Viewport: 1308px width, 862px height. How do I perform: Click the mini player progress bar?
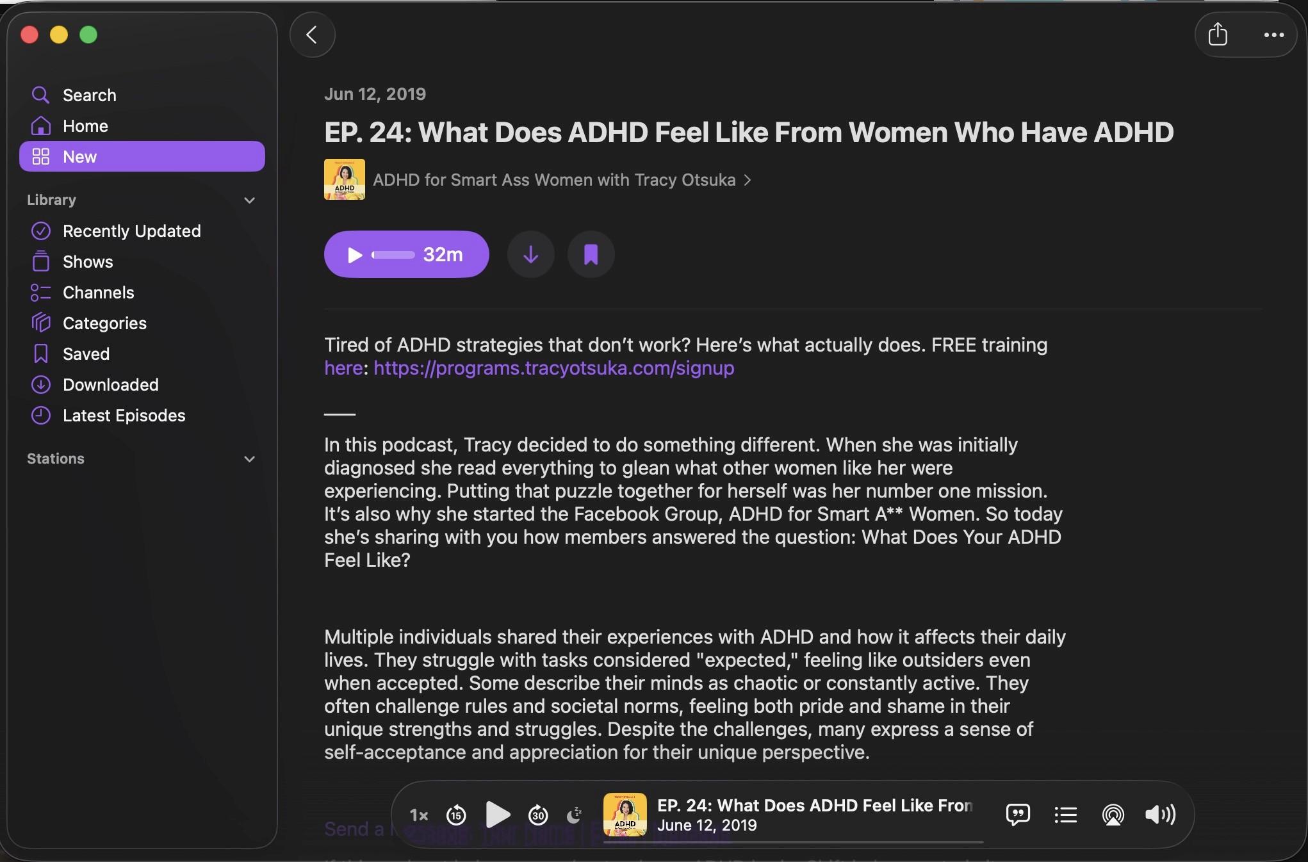click(793, 842)
